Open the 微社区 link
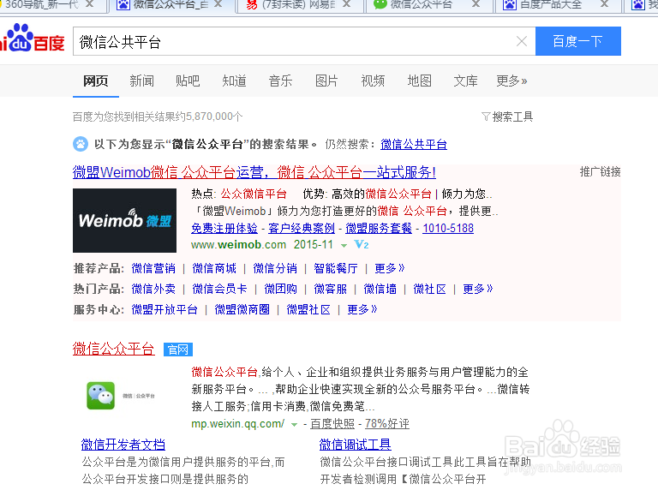Screen dimensions: 658x490 [429, 289]
